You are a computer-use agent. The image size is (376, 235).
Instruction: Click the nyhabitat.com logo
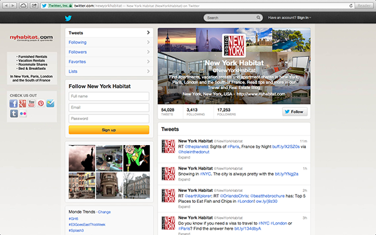coord(31,38)
